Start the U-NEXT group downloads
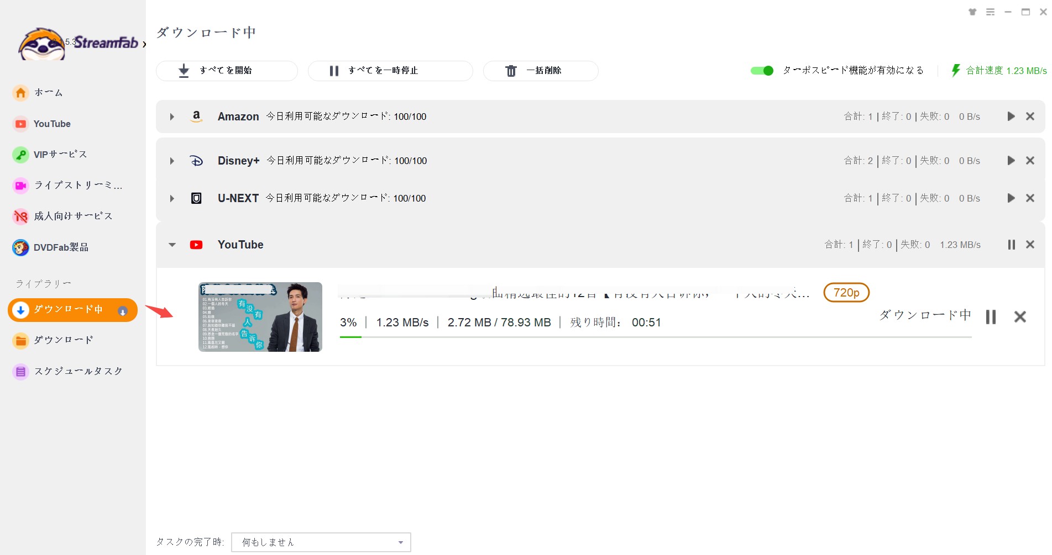The height and width of the screenshot is (555, 1052). [x=1011, y=198]
